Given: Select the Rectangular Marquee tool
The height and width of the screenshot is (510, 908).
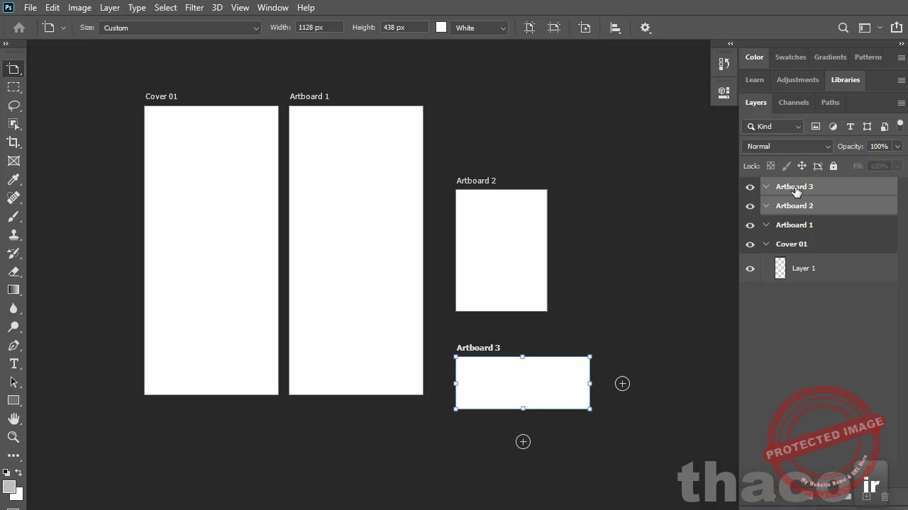Looking at the screenshot, I should coord(14,86).
